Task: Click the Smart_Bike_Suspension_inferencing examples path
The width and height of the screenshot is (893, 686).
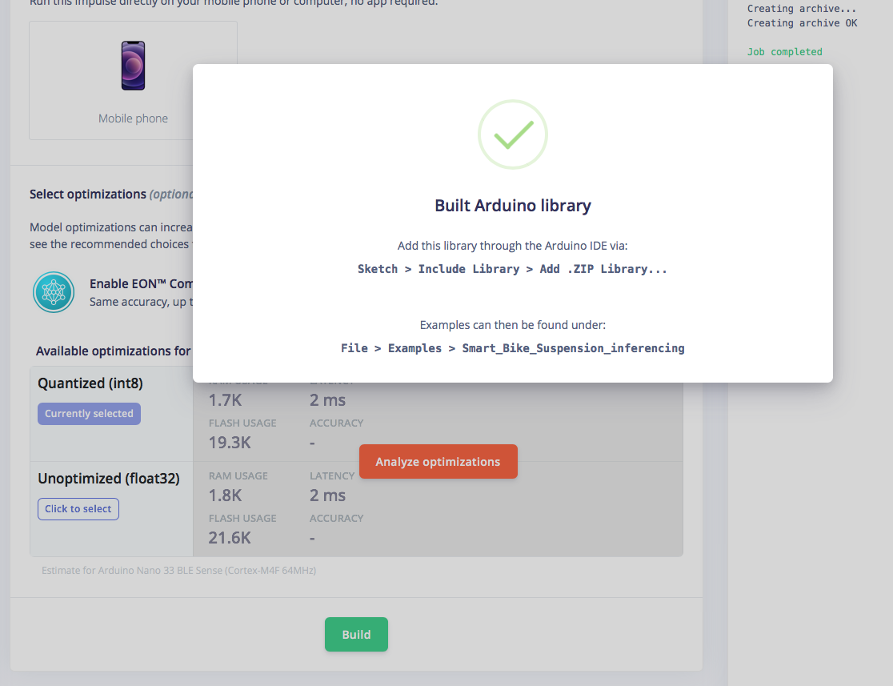Action: (x=512, y=348)
